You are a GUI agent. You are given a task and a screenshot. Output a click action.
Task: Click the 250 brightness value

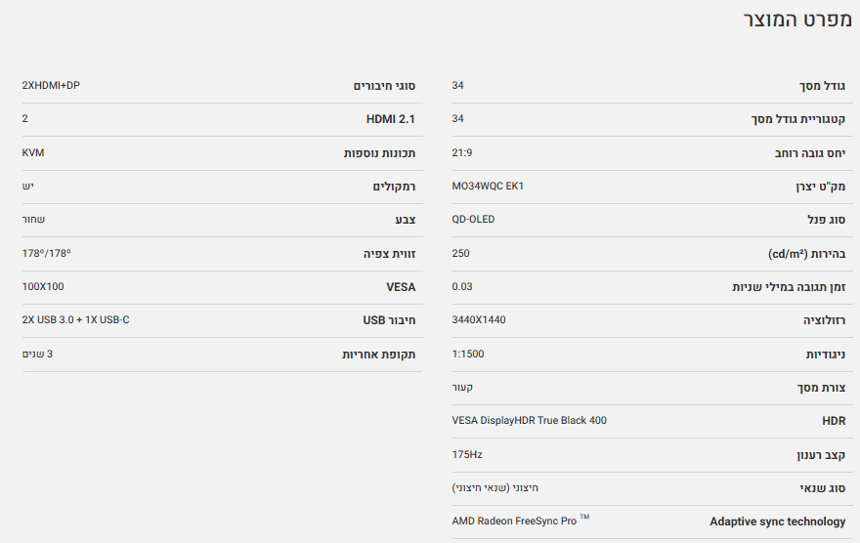coord(460,254)
